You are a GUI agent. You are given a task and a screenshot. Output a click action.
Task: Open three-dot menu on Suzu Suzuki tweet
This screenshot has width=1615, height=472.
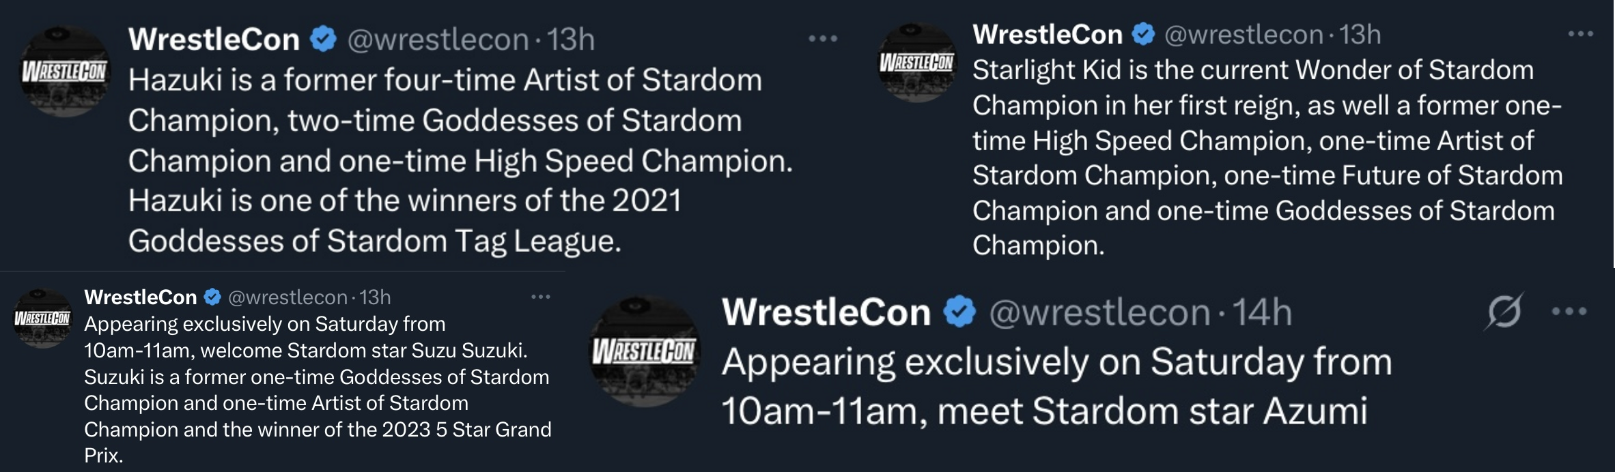(x=541, y=297)
